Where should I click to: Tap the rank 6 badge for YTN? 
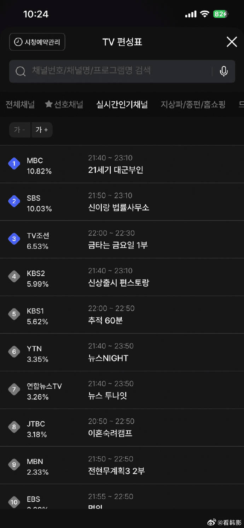(14, 352)
